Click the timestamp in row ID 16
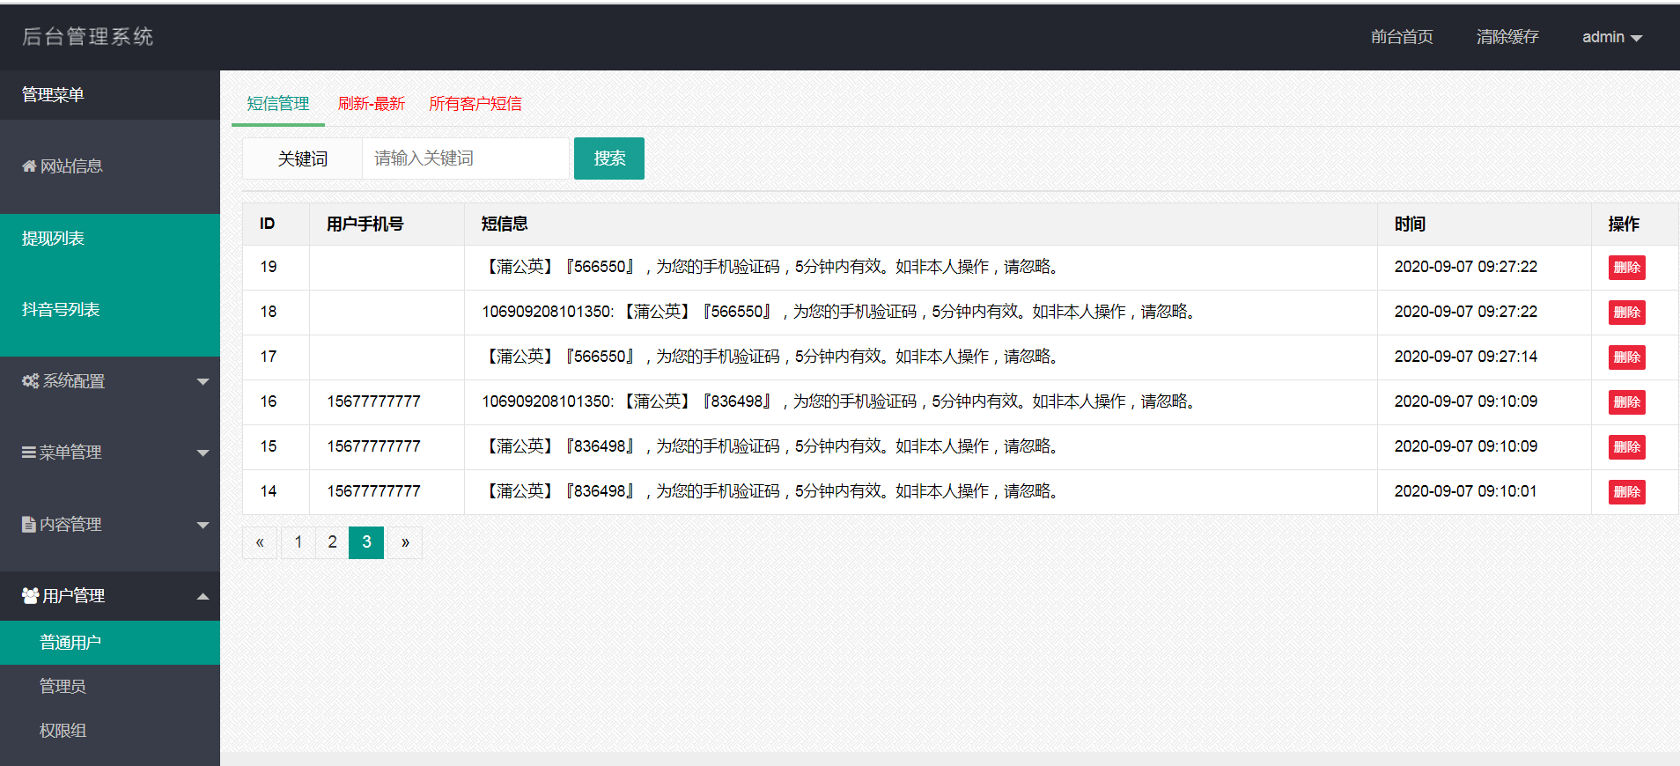This screenshot has width=1680, height=766. click(1466, 401)
